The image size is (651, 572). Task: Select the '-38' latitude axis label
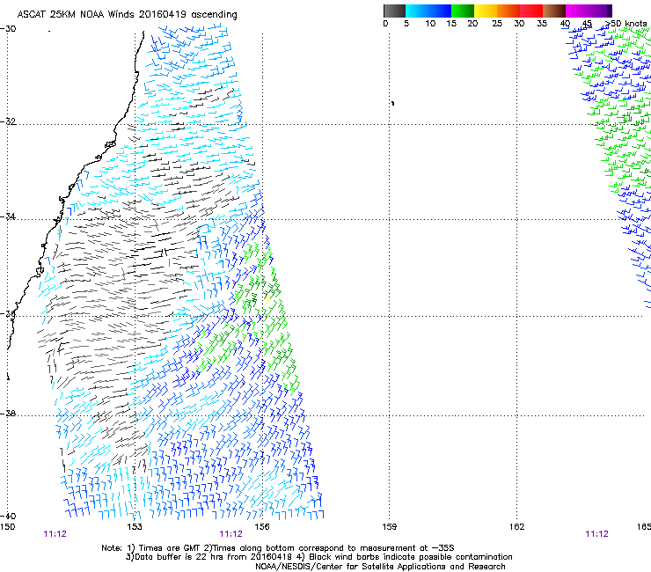pos(8,414)
